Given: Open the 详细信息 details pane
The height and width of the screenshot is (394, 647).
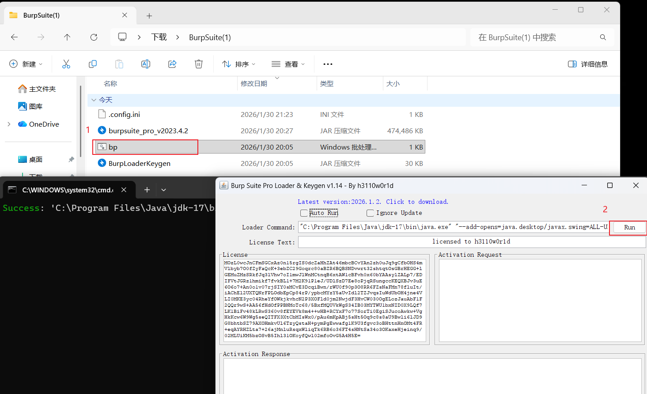Looking at the screenshot, I should pos(587,64).
